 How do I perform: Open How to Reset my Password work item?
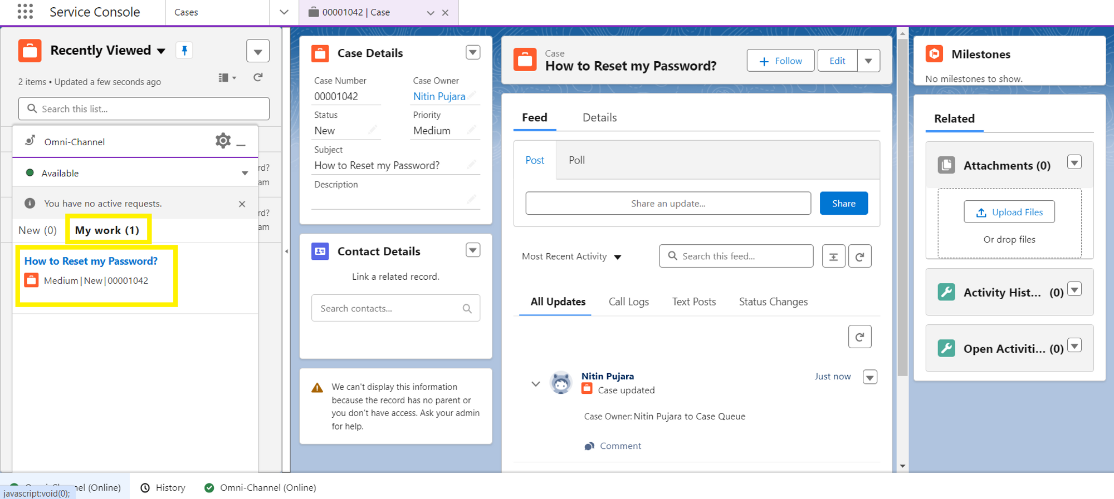tap(91, 261)
